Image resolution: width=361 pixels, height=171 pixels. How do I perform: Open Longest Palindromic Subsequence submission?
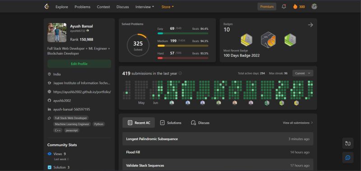(218, 139)
